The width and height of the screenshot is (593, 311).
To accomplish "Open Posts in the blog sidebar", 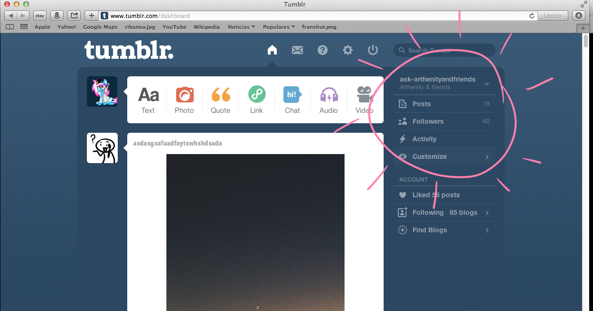I will (x=444, y=104).
